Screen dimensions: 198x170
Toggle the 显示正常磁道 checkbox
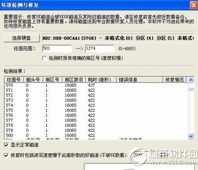6,145
